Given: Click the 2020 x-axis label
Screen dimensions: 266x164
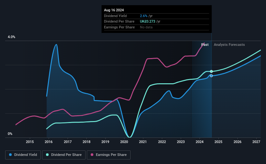Looking at the screenshot, I should [124, 142].
